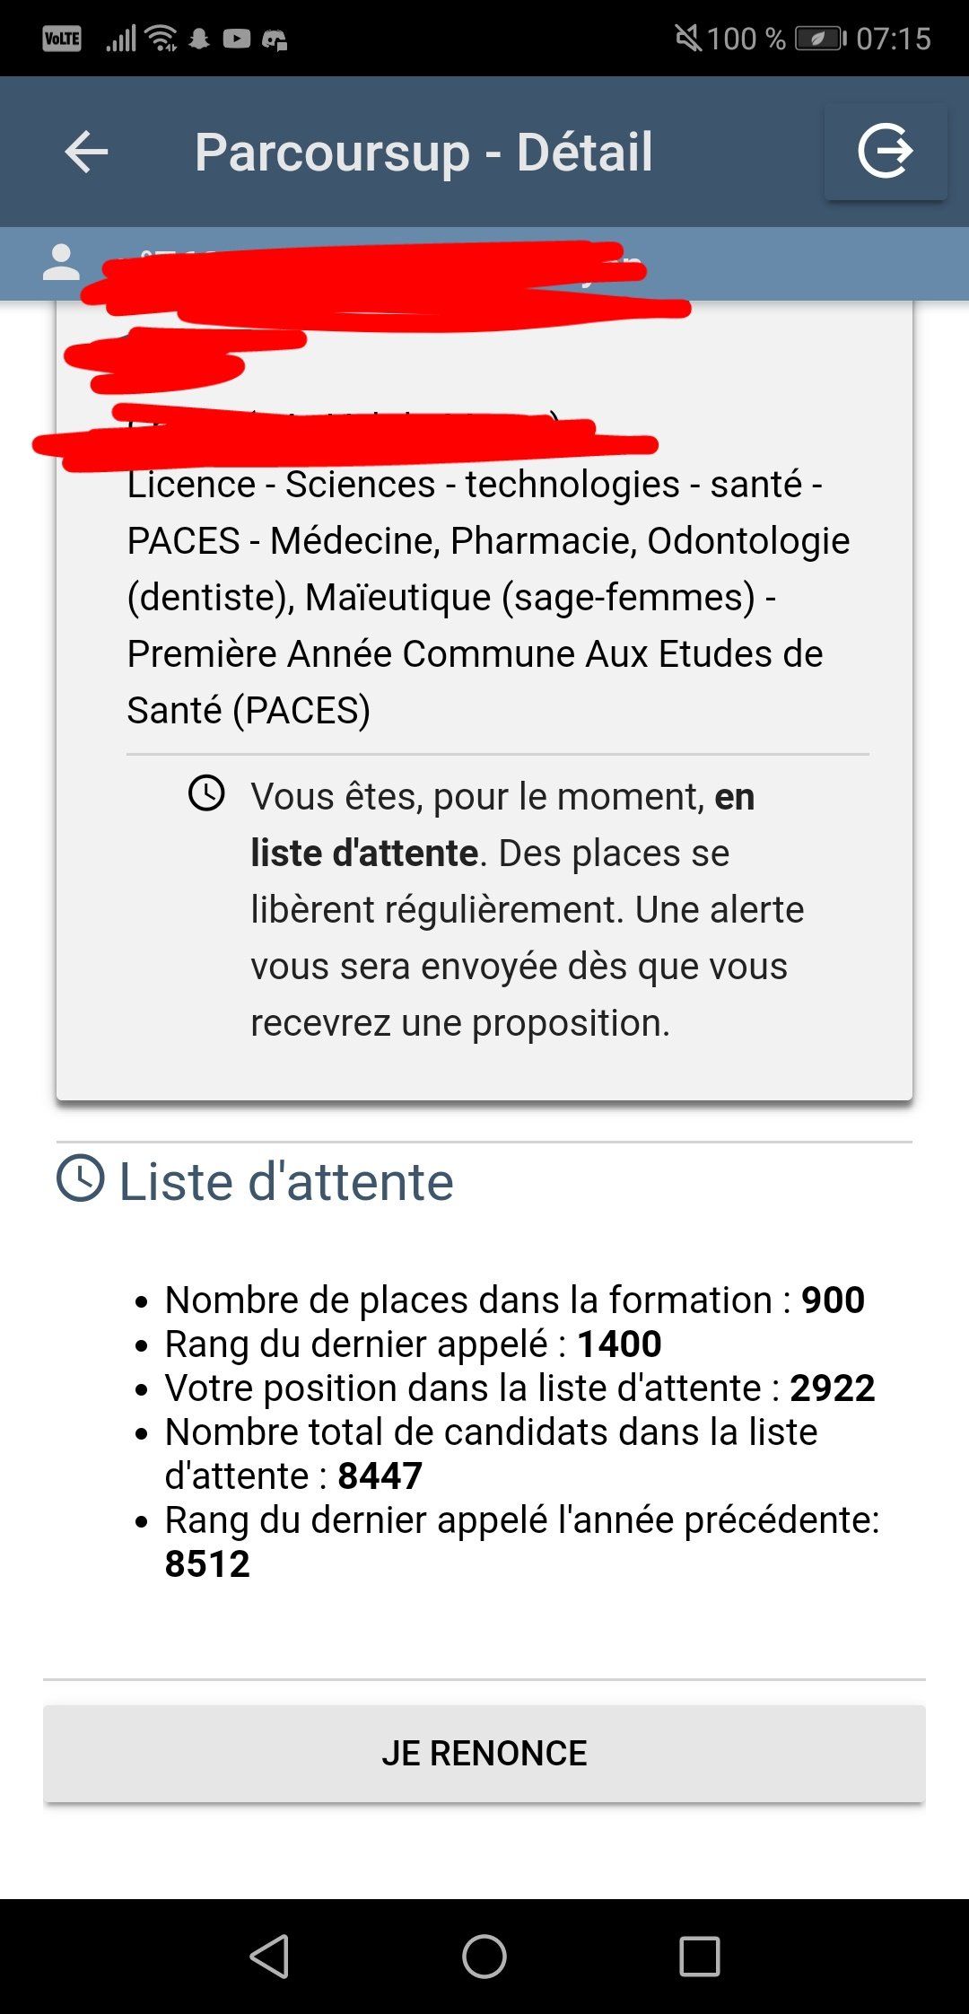Tap the Wi-Fi icon in status bar
The image size is (969, 2014).
(161, 39)
